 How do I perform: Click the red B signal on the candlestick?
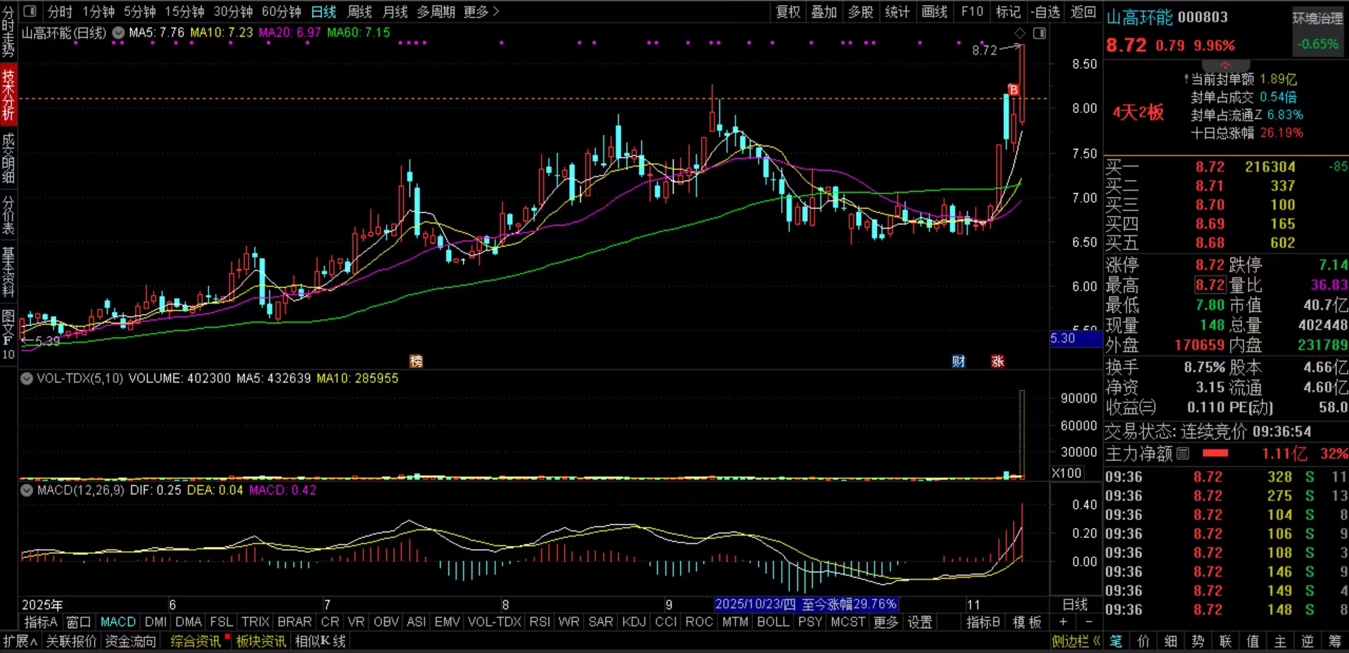1013,89
